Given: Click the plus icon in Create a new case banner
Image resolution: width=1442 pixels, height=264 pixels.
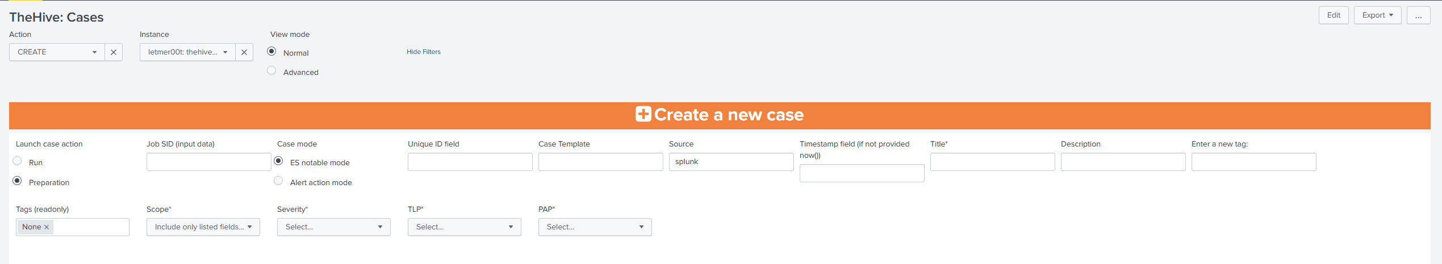Looking at the screenshot, I should (x=643, y=114).
